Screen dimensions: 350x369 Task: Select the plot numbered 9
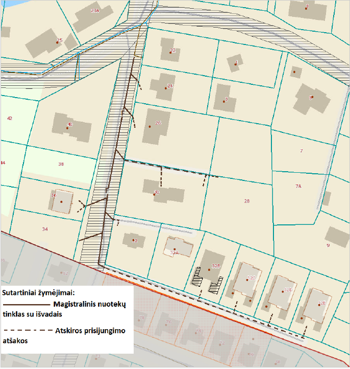click(x=328, y=245)
